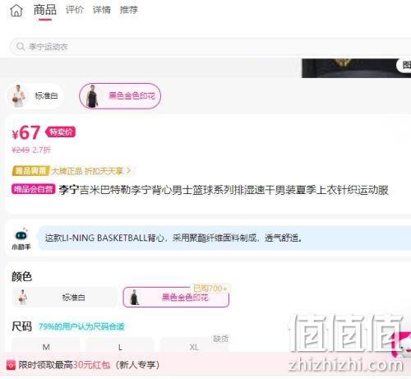
Task: Click the black vest thumbnail in top color pill
Action: click(x=92, y=96)
